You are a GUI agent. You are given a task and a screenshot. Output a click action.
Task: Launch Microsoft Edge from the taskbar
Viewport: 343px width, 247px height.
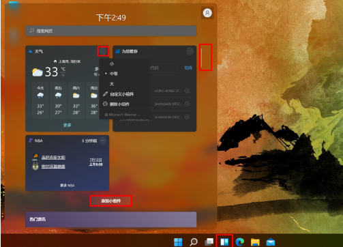240,242
